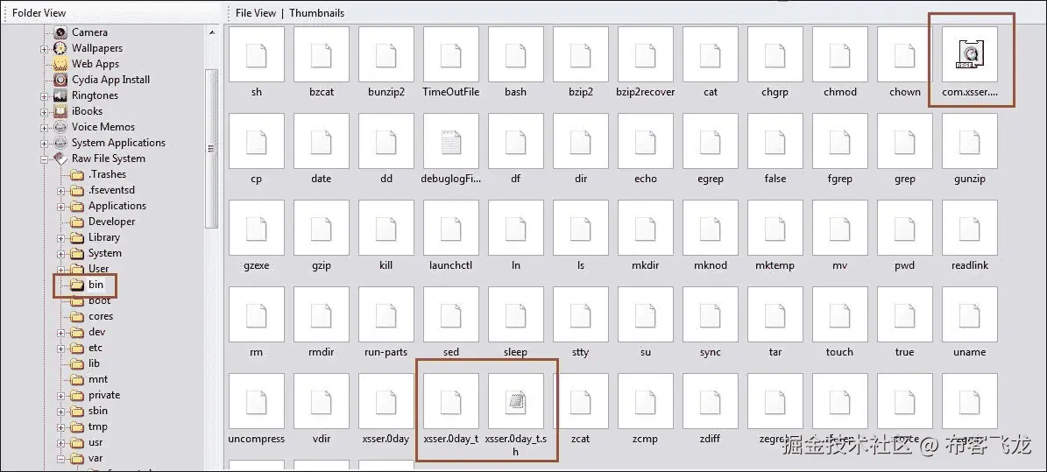This screenshot has width=1047, height=472.
Task: Select the System folder in the tree
Action: (x=105, y=253)
